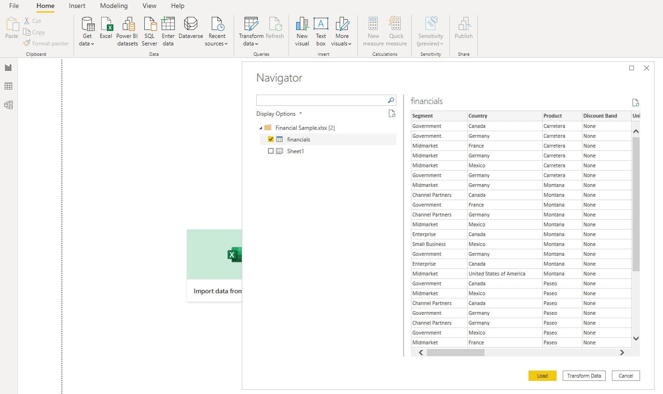
Task: Switch to the View tab
Action: pos(149,6)
